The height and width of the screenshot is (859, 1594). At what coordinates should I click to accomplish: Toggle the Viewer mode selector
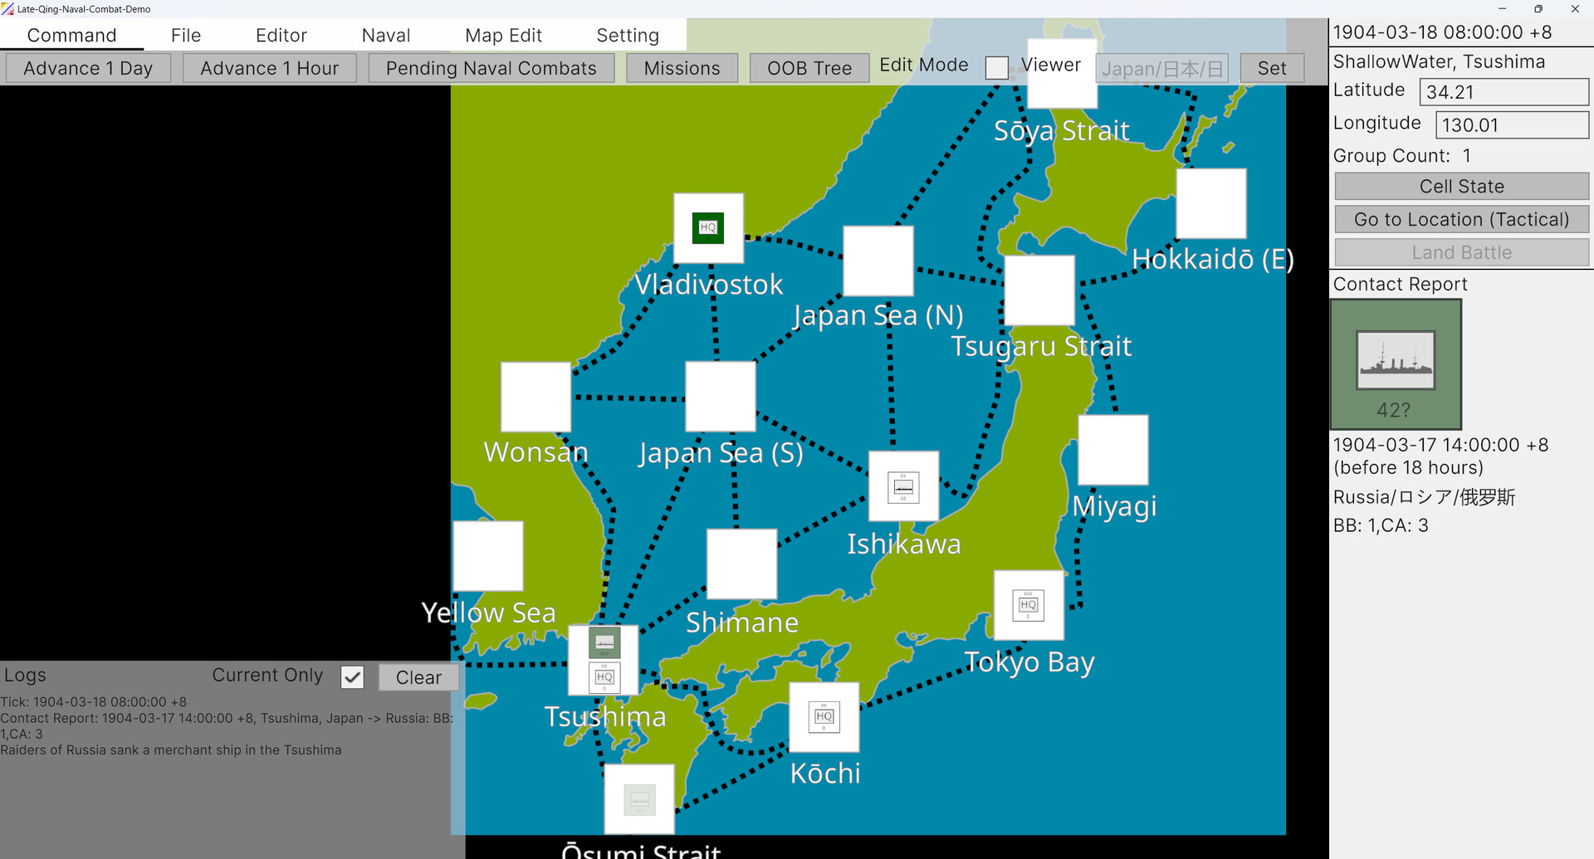point(1051,64)
